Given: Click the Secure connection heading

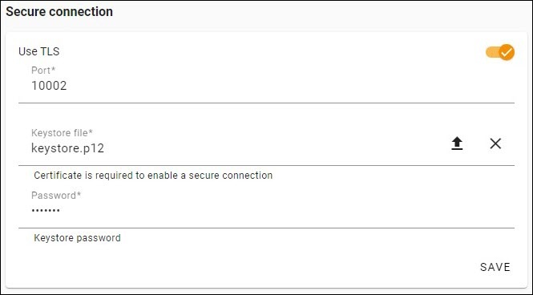Looking at the screenshot, I should 59,11.
